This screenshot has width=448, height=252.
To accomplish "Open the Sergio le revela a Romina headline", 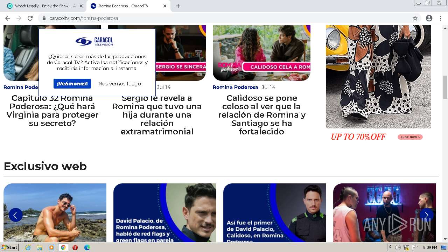I will pyautogui.click(x=157, y=115).
